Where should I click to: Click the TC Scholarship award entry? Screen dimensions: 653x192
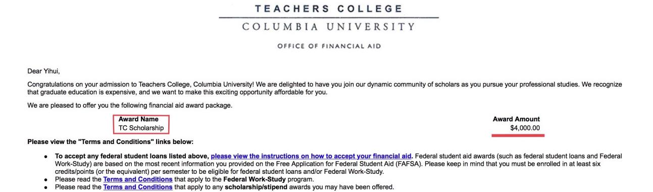(x=141, y=128)
